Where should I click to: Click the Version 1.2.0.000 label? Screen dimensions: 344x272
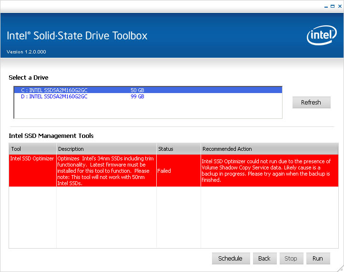click(x=26, y=52)
